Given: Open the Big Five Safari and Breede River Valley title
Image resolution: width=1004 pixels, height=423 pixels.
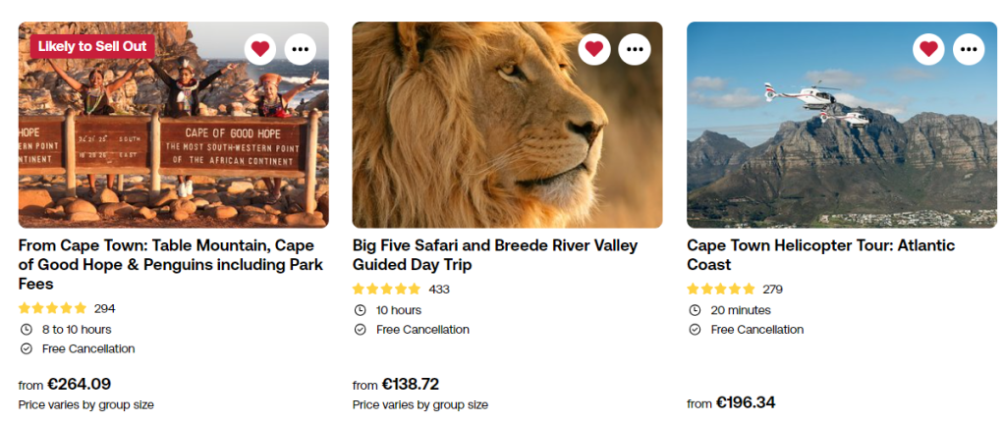Looking at the screenshot, I should click(x=495, y=255).
